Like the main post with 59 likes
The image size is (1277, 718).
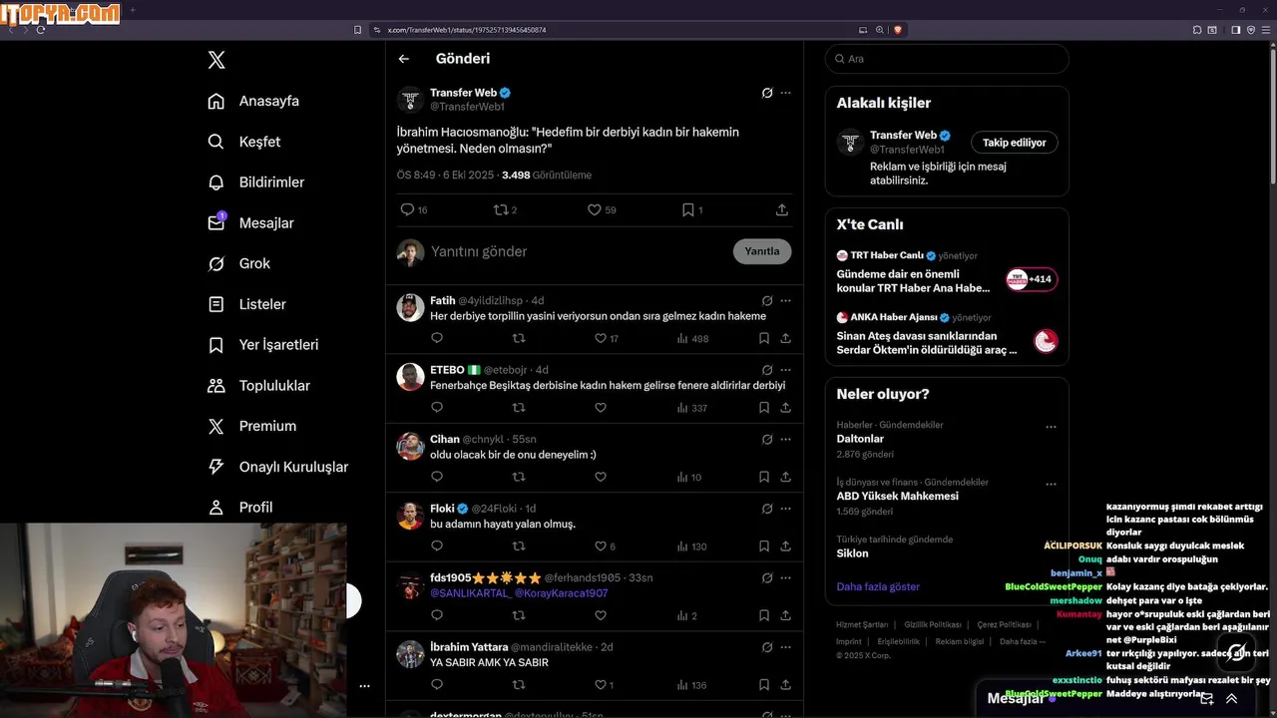(x=602, y=209)
